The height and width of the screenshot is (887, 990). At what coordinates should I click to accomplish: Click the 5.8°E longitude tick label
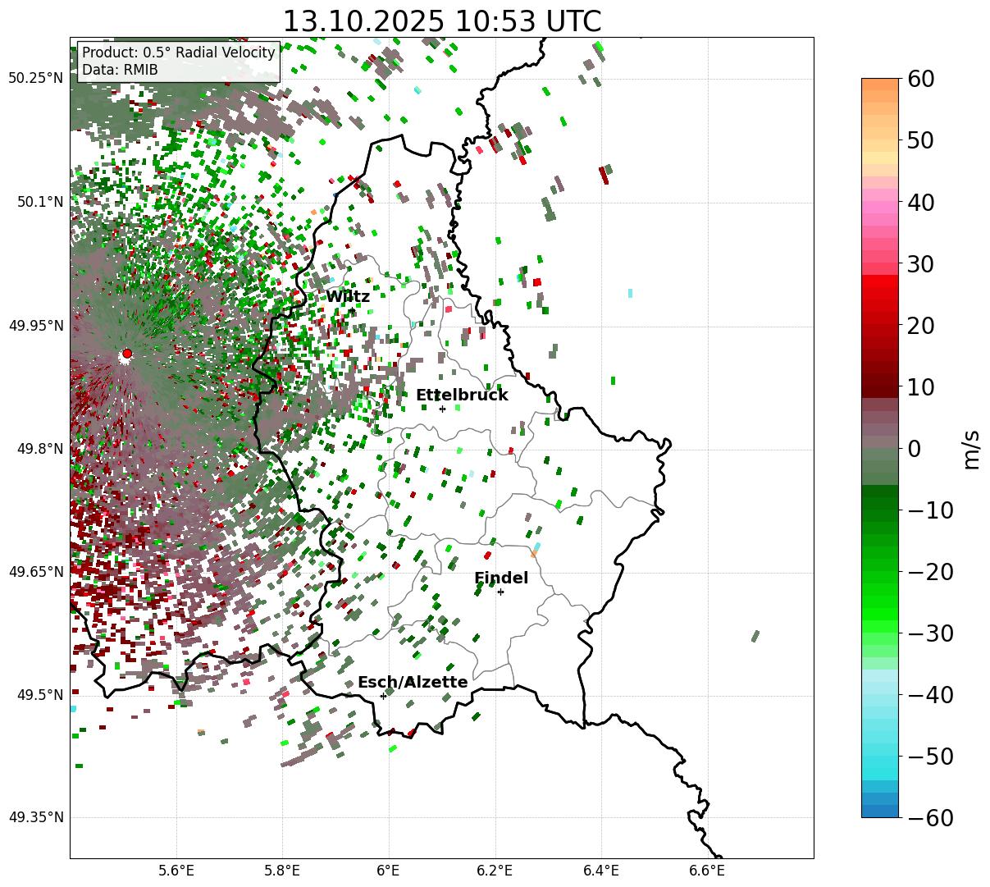pyautogui.click(x=282, y=871)
